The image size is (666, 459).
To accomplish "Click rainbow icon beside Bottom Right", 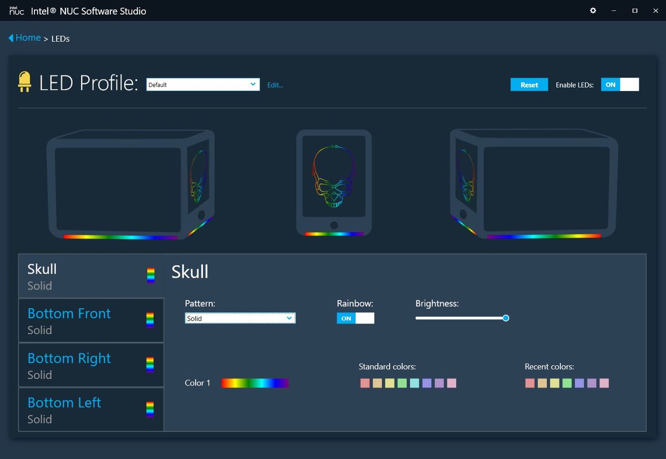I will coord(150,365).
